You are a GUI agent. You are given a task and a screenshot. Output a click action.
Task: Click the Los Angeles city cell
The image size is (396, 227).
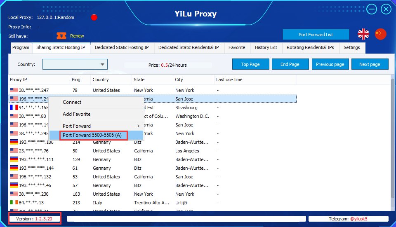(x=187, y=151)
